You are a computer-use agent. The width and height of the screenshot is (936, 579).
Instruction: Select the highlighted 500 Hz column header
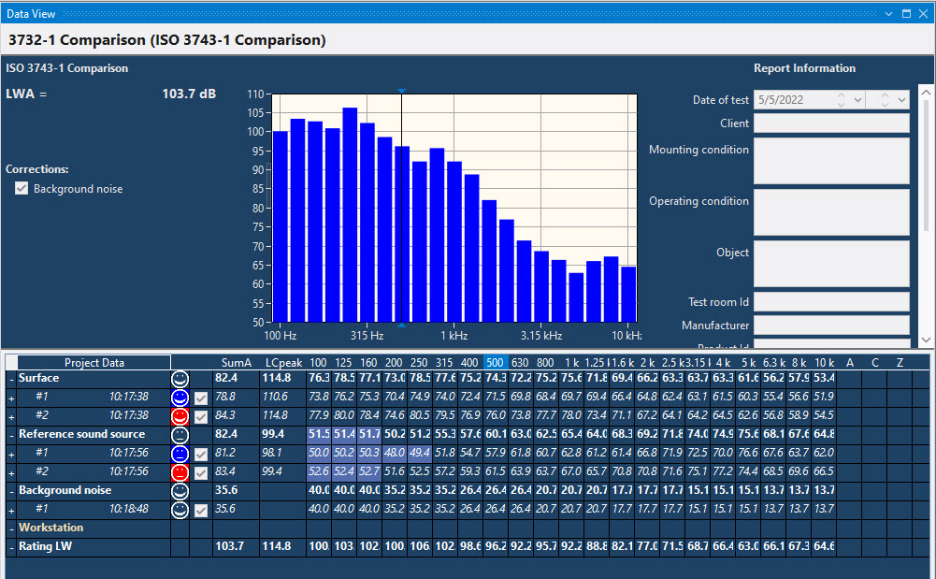(494, 362)
